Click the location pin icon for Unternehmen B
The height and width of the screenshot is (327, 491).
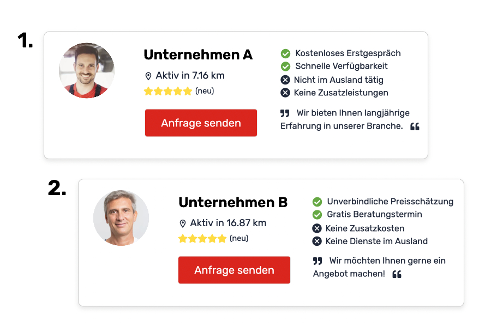tap(183, 223)
